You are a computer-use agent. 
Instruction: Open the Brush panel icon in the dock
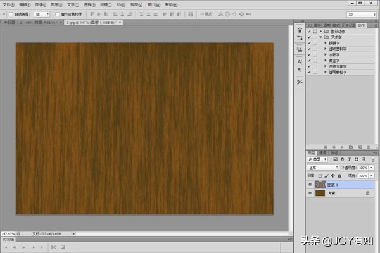tap(300, 30)
